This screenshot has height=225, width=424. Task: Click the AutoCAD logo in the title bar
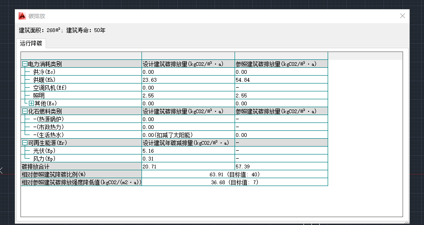(x=22, y=16)
